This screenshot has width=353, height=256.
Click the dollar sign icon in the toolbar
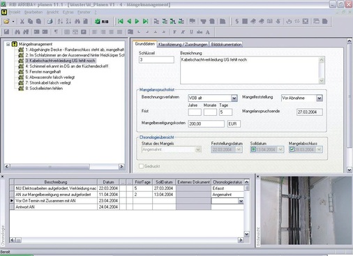point(236,22)
